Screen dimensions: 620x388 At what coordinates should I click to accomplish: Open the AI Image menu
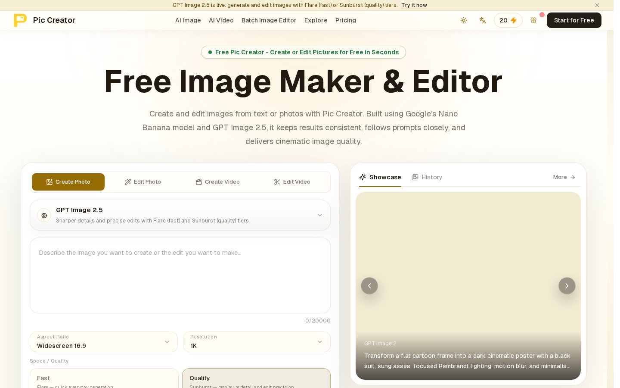point(188,20)
